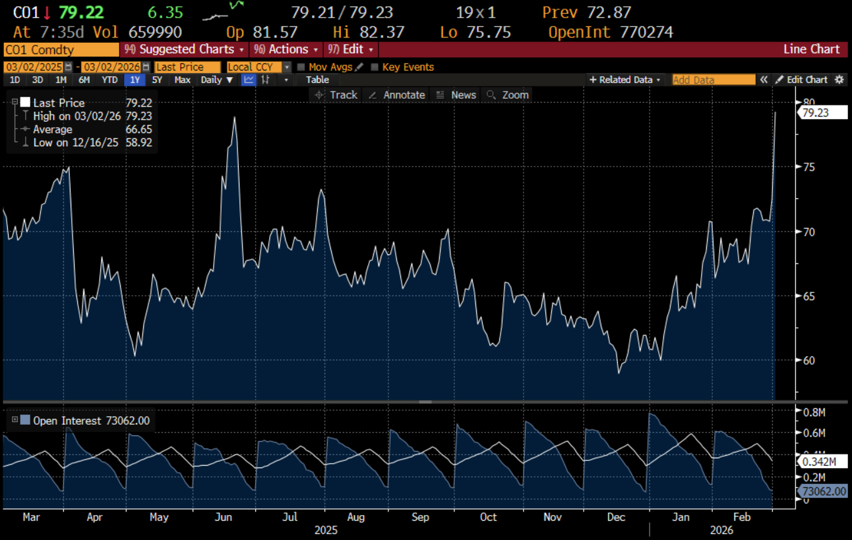
Task: Click the Table view button
Action: [x=317, y=80]
